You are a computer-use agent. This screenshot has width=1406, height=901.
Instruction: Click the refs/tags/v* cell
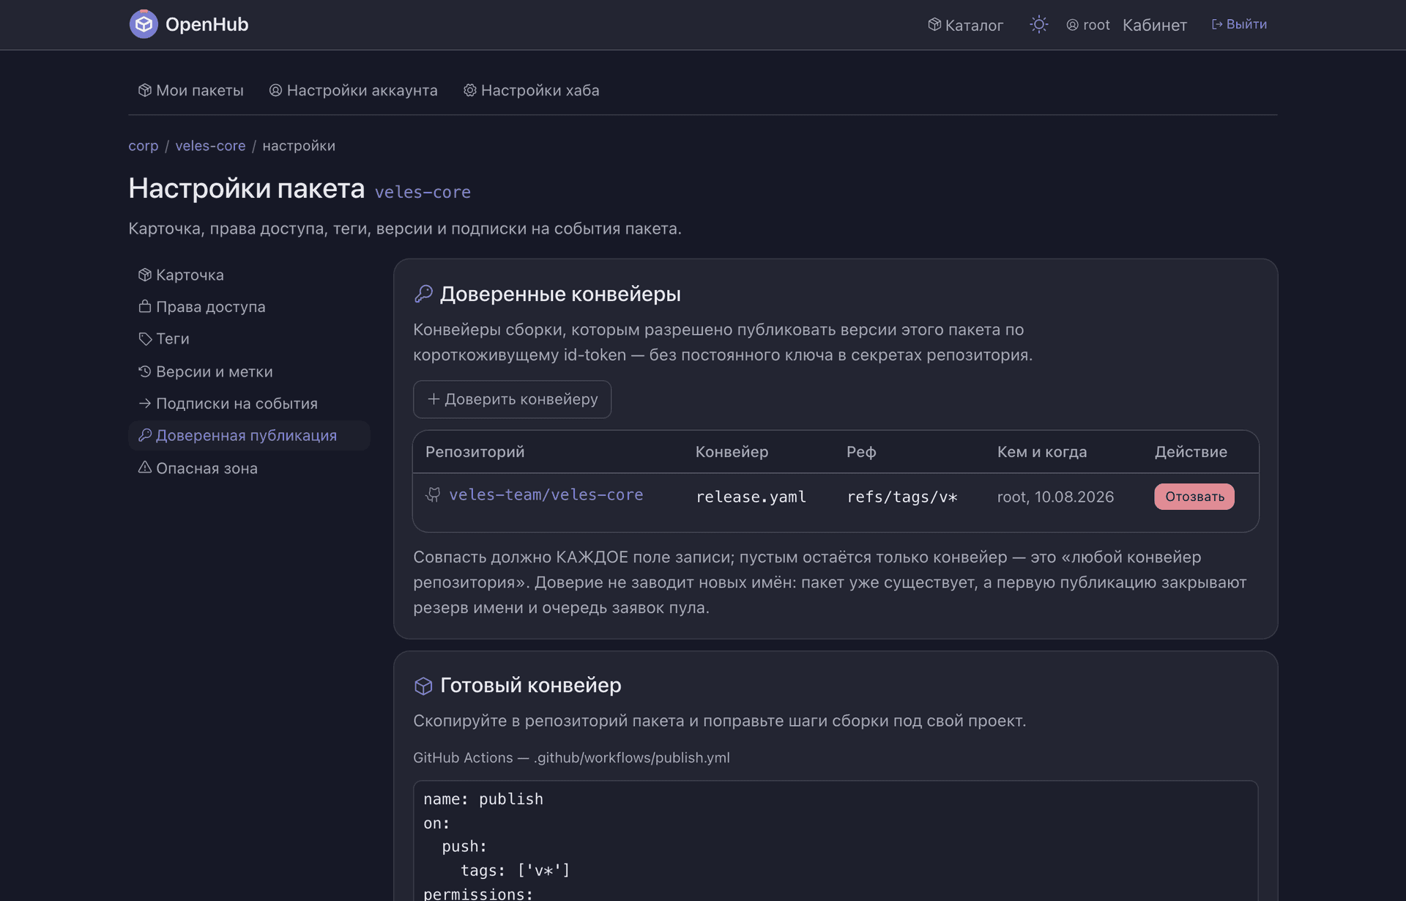point(902,497)
